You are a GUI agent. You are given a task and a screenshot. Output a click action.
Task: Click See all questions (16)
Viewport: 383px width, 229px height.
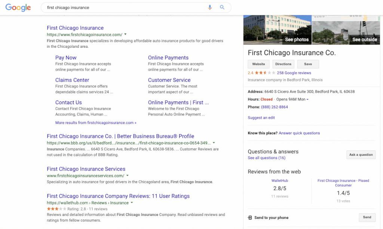[x=266, y=158]
